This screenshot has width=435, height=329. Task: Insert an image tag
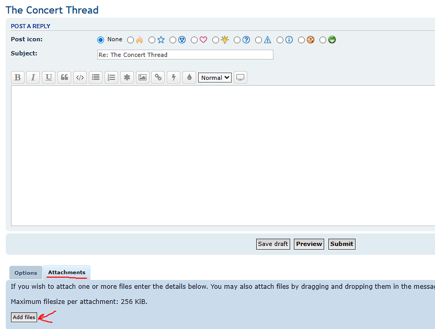click(x=142, y=77)
